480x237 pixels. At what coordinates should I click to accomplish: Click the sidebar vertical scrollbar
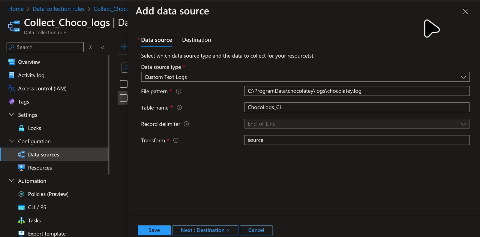[109, 114]
